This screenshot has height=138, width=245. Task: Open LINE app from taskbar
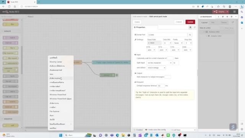pyautogui.click(x=168, y=135)
